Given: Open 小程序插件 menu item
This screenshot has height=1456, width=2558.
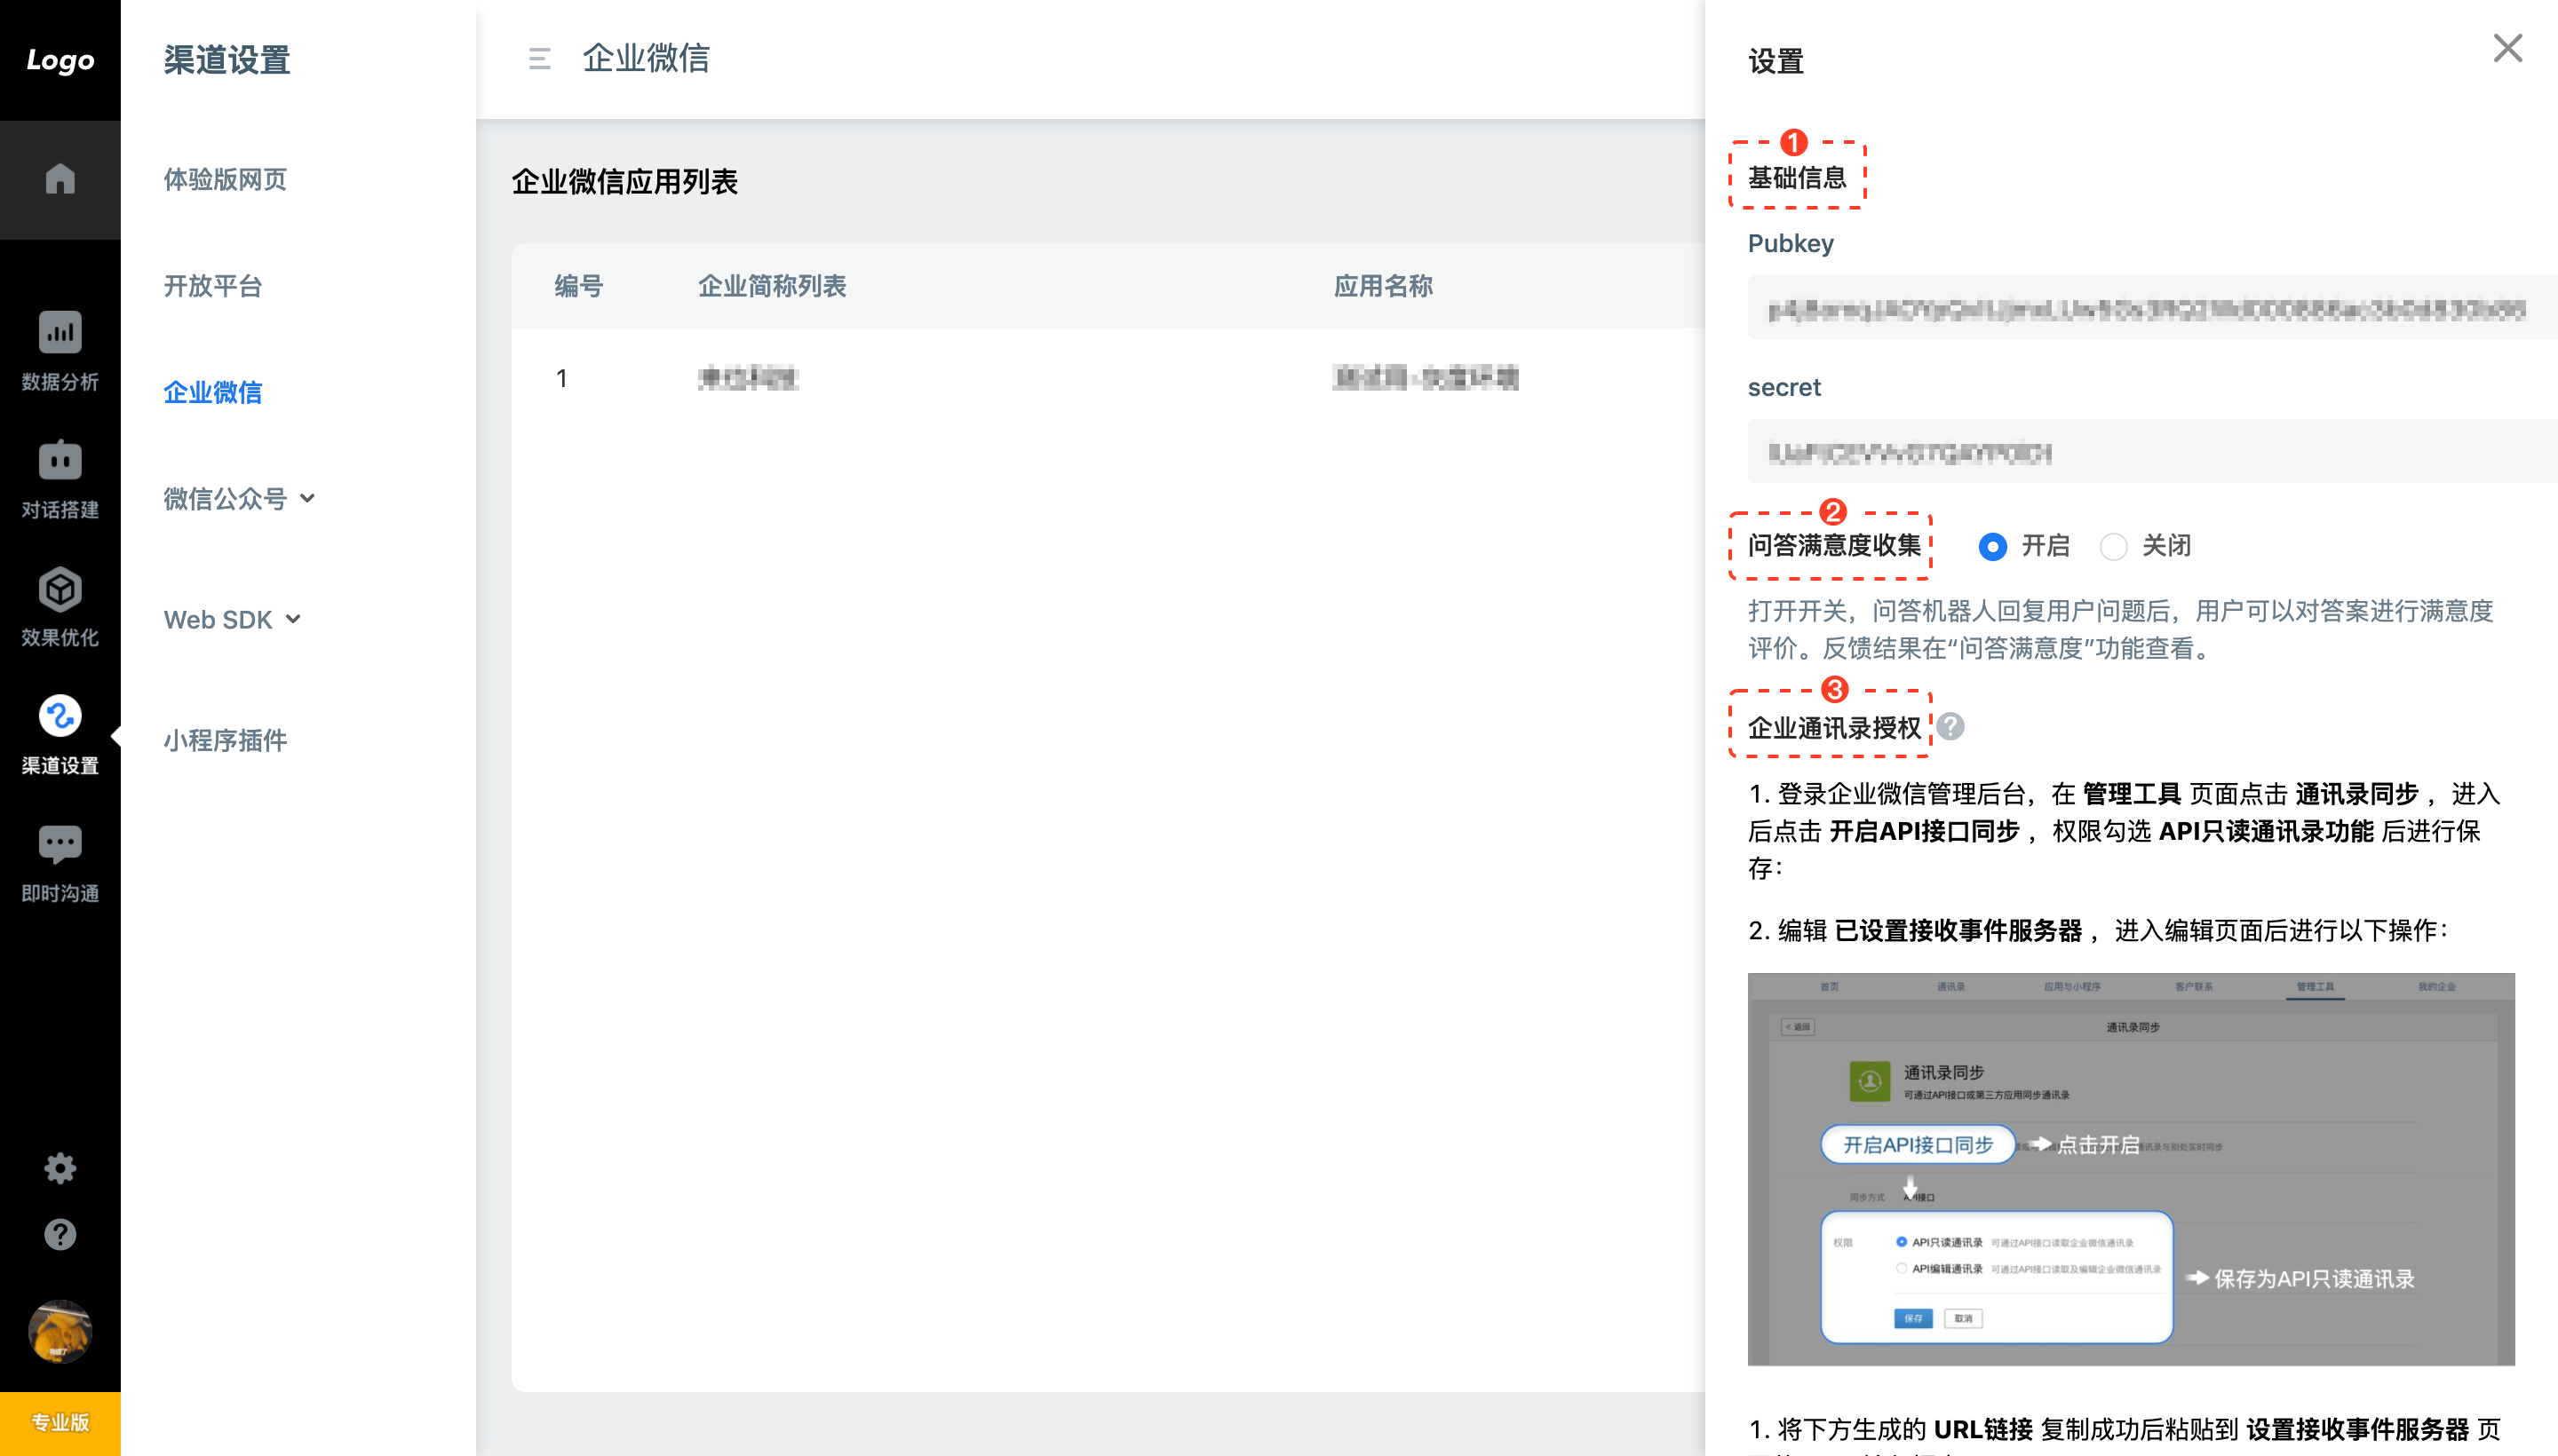Looking at the screenshot, I should (225, 740).
